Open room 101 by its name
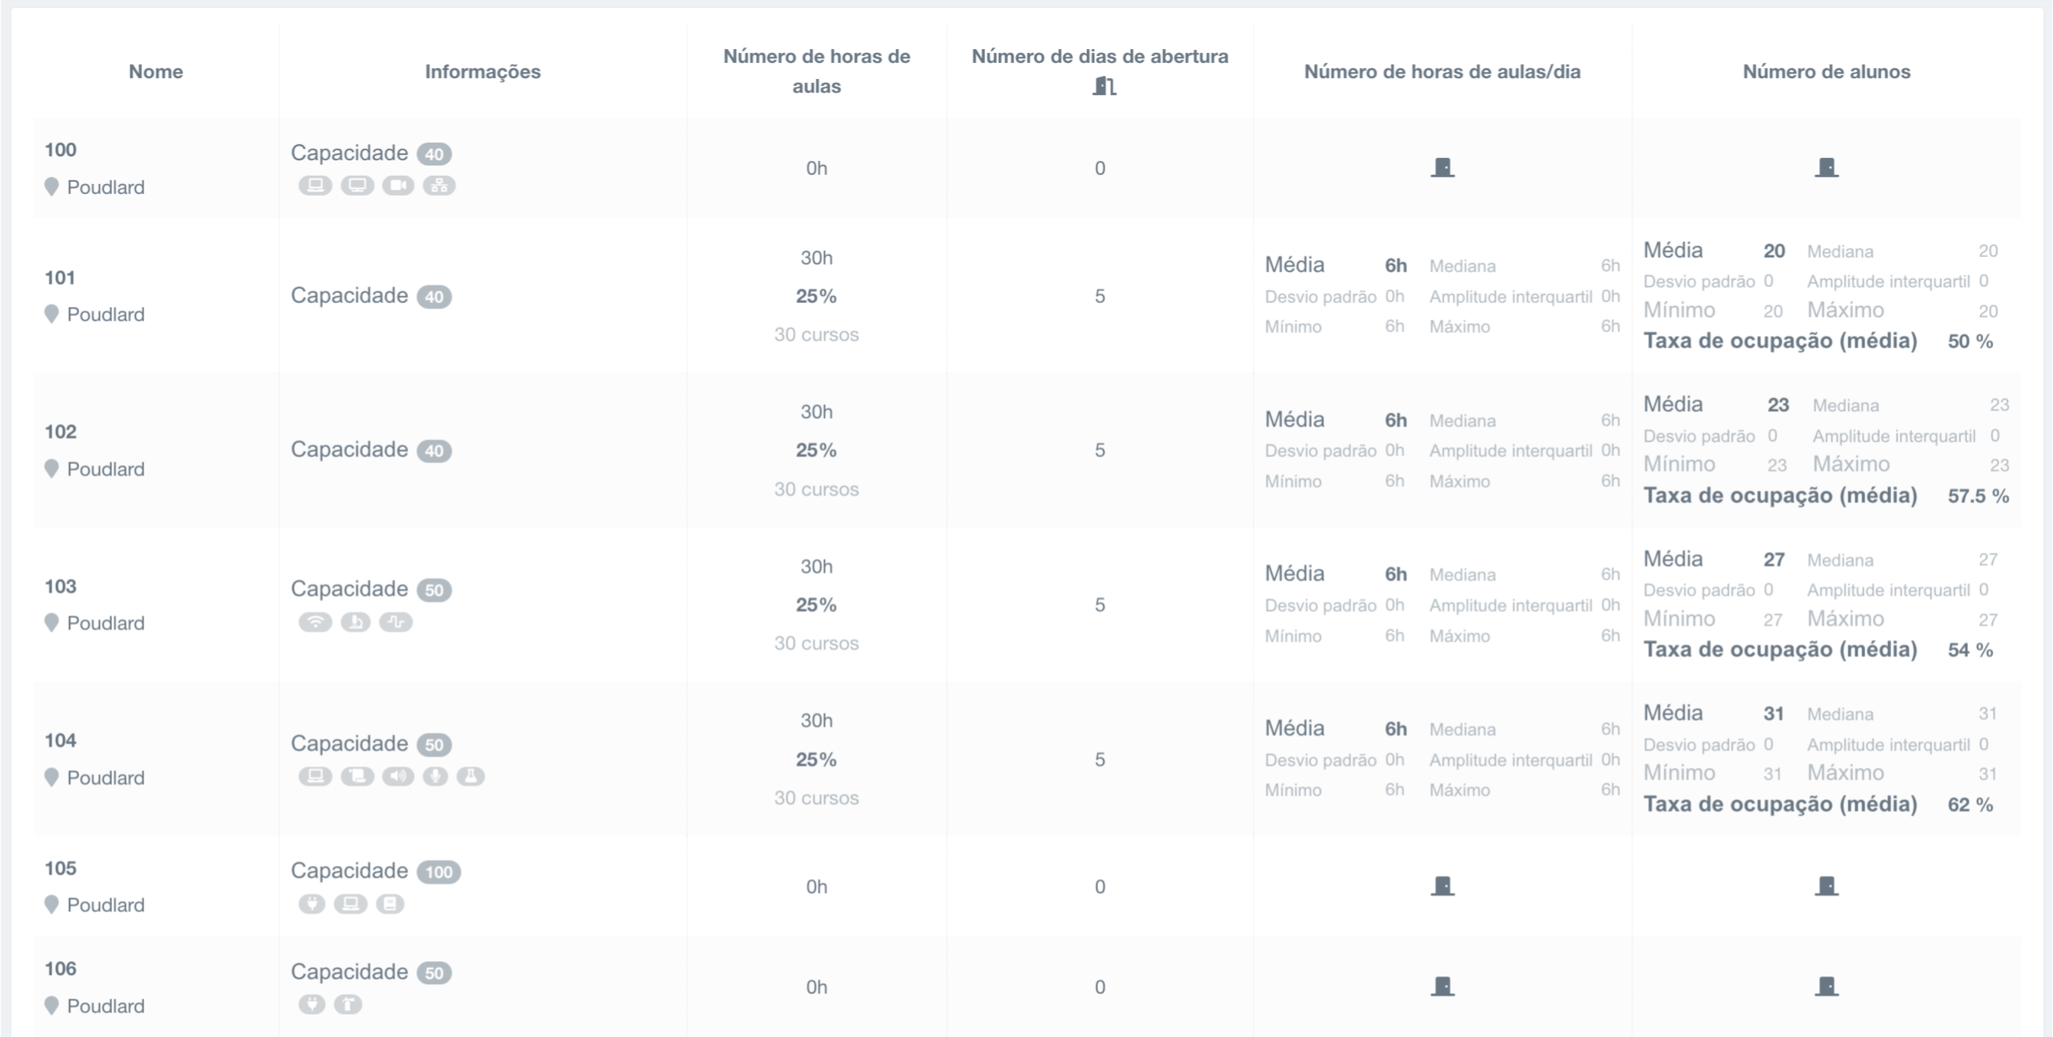 click(x=60, y=278)
